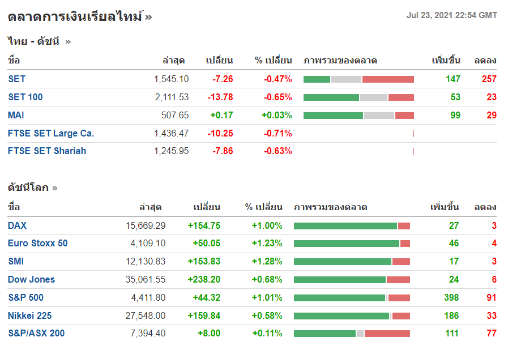Select DAX last value 15,669.29
The width and height of the screenshot is (508, 350).
146,225
